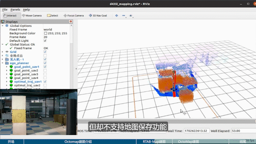Viewport: 256px width, 144px height.
Task: Open the File menu
Action: (5, 9)
